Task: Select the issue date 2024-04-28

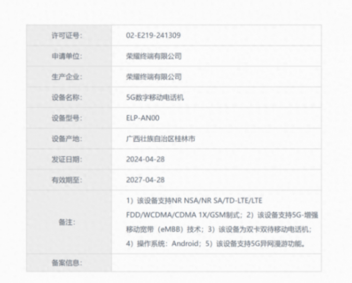Action: point(145,160)
